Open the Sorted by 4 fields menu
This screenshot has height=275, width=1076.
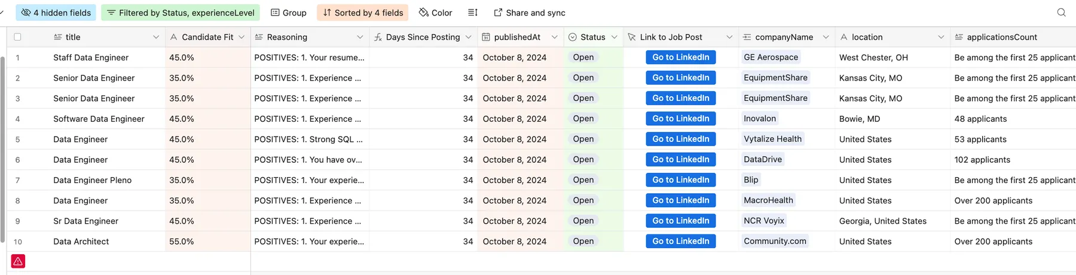[363, 13]
